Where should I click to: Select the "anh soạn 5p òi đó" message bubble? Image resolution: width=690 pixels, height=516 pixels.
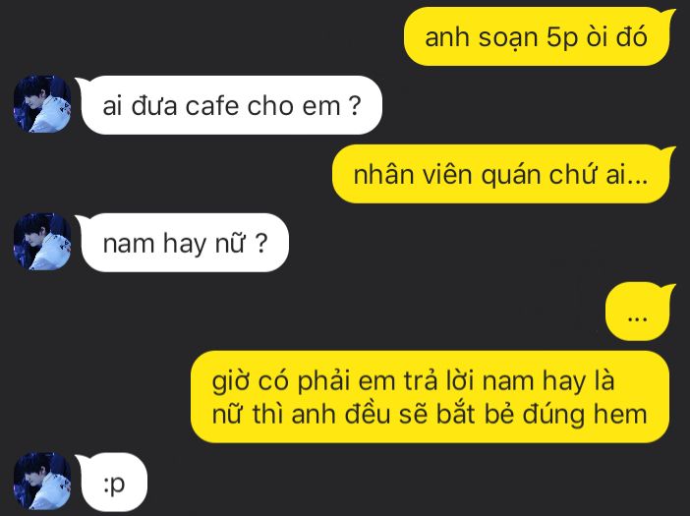point(539,36)
